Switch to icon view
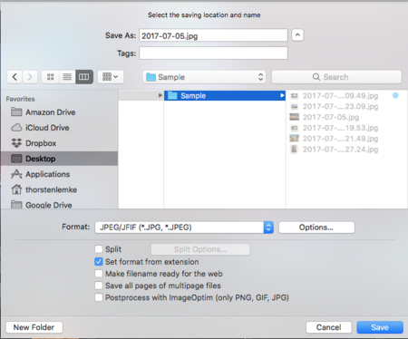This screenshot has width=408, height=339. click(51, 77)
